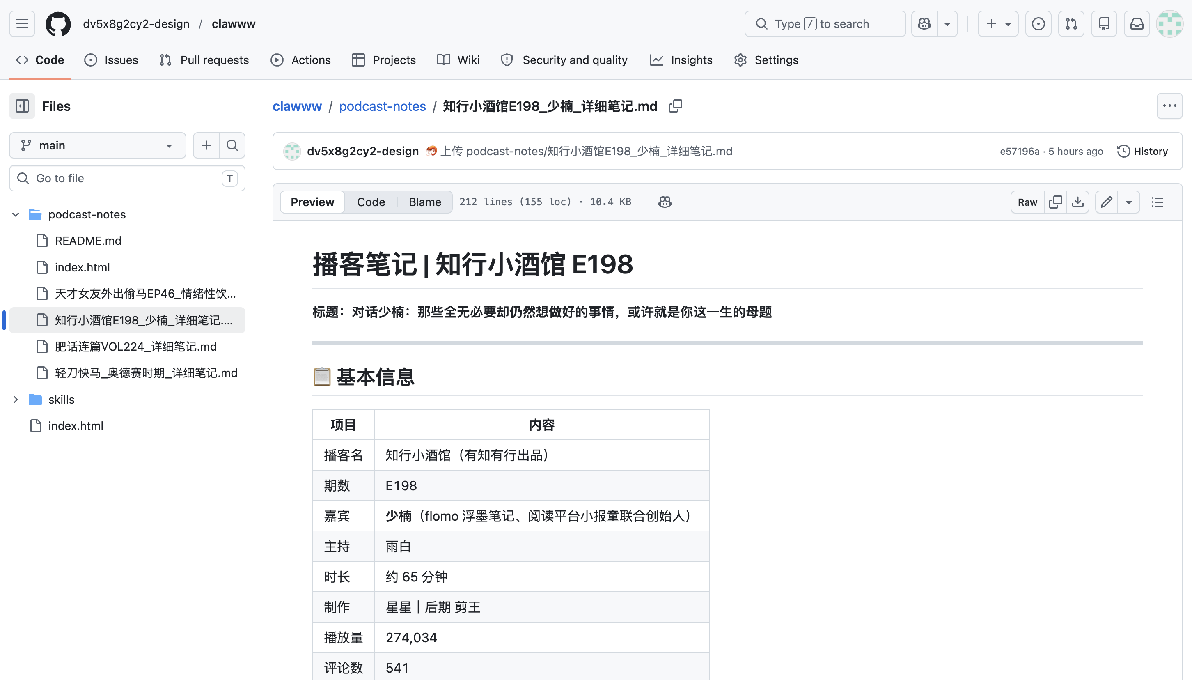This screenshot has height=680, width=1192.
Task: Ask Copilot about this file
Action: click(665, 202)
